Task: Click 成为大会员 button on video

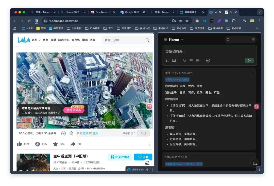Action: coord(74,110)
